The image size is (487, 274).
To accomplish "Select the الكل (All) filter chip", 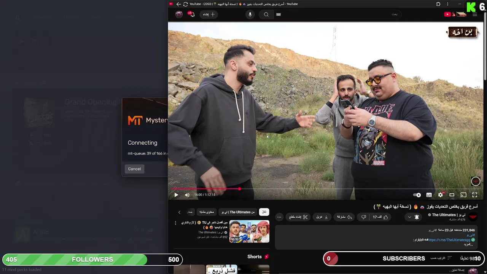I will point(264,212).
